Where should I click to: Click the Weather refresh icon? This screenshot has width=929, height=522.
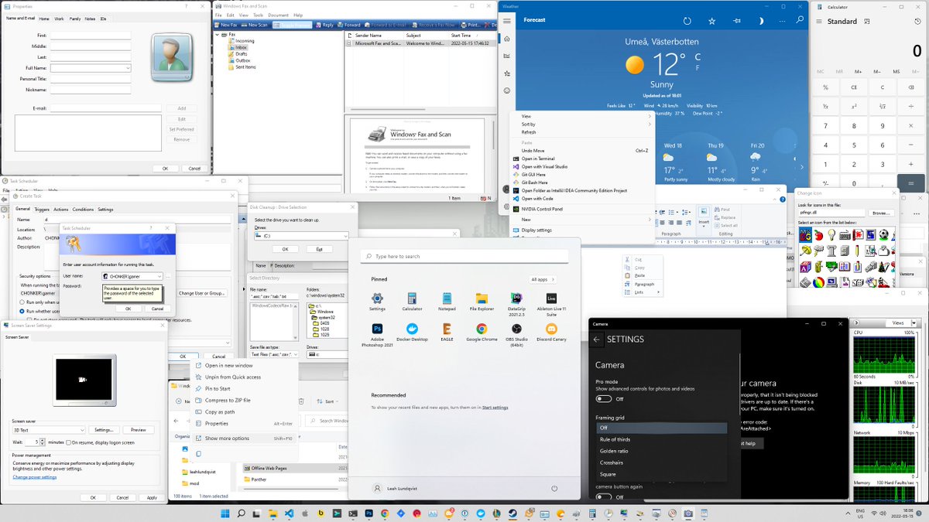click(x=687, y=21)
